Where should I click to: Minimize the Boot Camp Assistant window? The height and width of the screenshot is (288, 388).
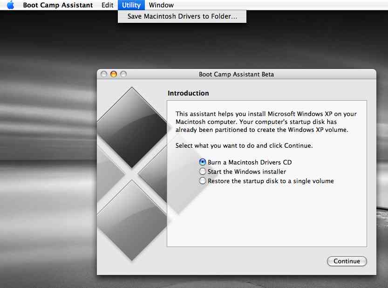[x=114, y=74]
